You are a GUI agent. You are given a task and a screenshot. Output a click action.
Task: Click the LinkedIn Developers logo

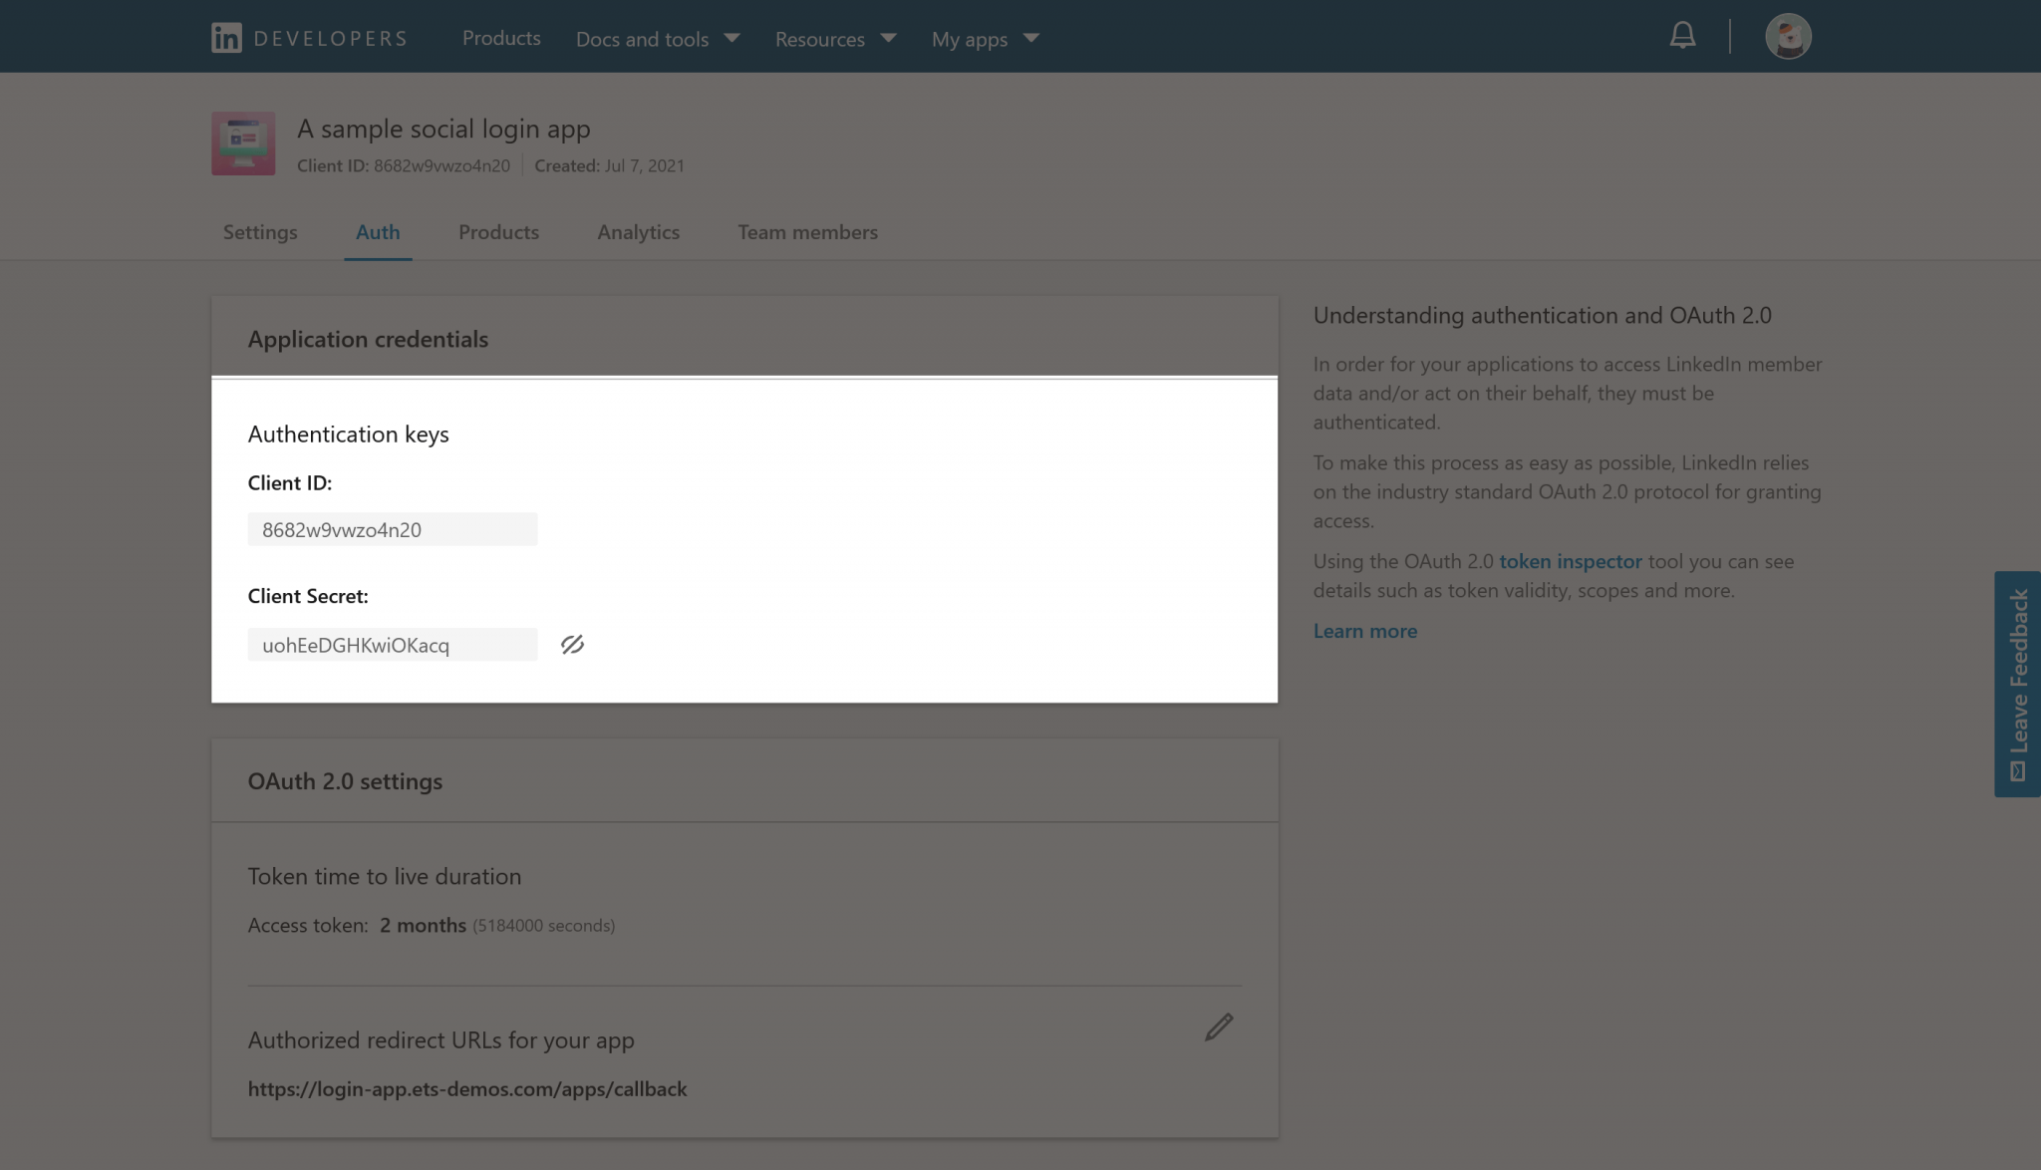307,37
